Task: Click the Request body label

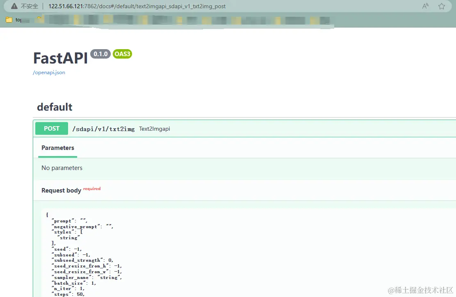Action: pos(61,190)
